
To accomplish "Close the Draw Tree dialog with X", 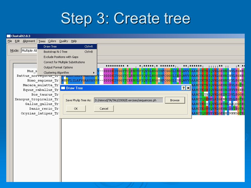I will 188,88.
